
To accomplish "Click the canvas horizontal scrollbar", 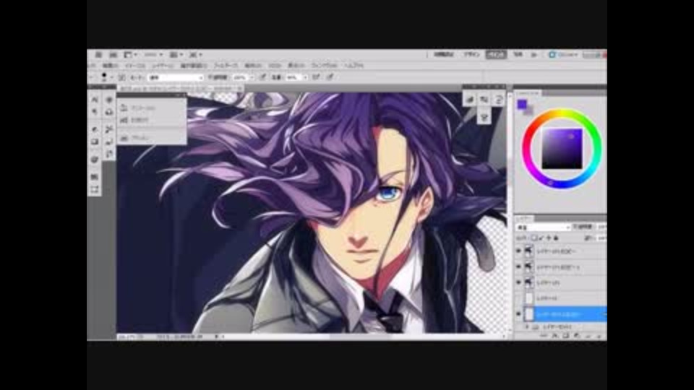I will tap(361, 337).
